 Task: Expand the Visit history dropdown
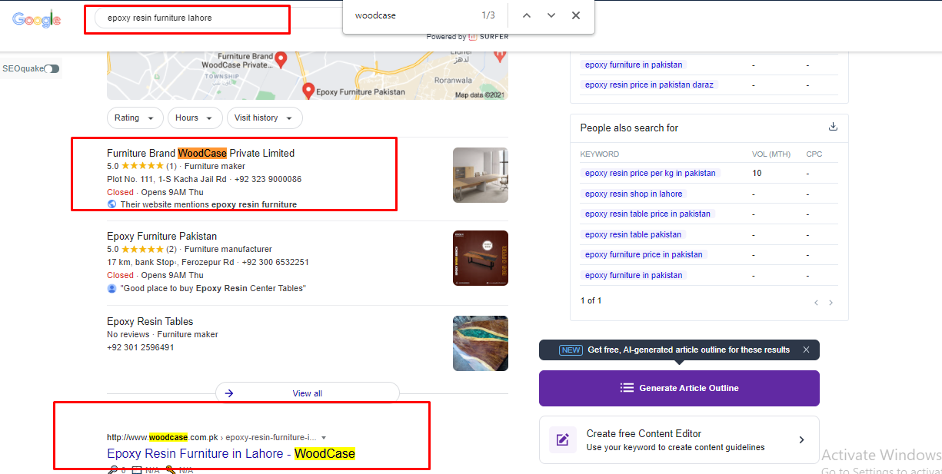click(264, 118)
